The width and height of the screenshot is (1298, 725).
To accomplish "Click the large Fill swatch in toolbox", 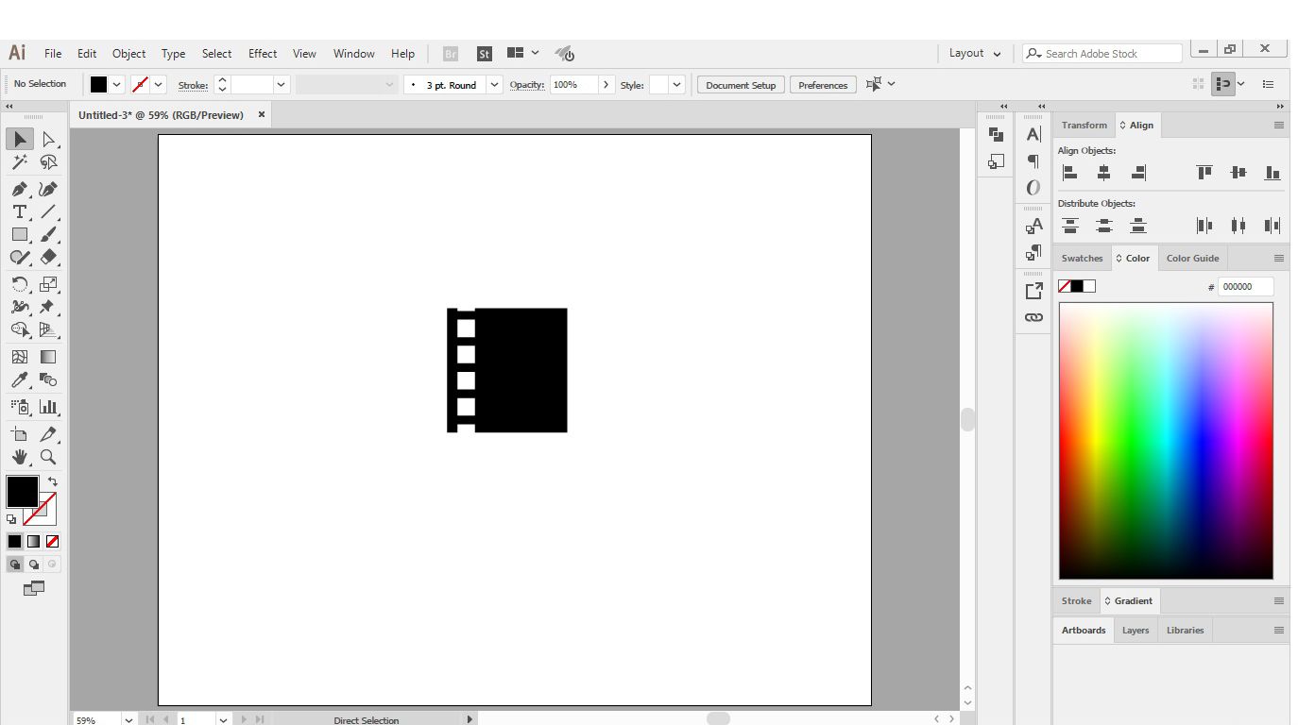I will (22, 492).
